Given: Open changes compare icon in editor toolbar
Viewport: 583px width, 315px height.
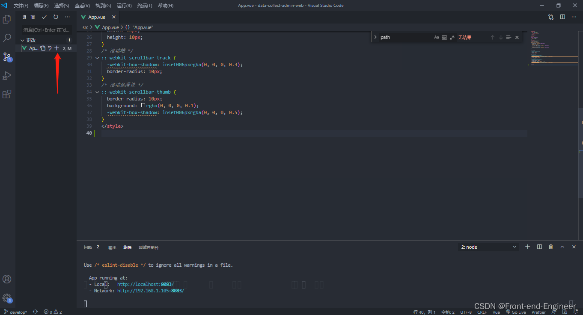Looking at the screenshot, I should [551, 17].
